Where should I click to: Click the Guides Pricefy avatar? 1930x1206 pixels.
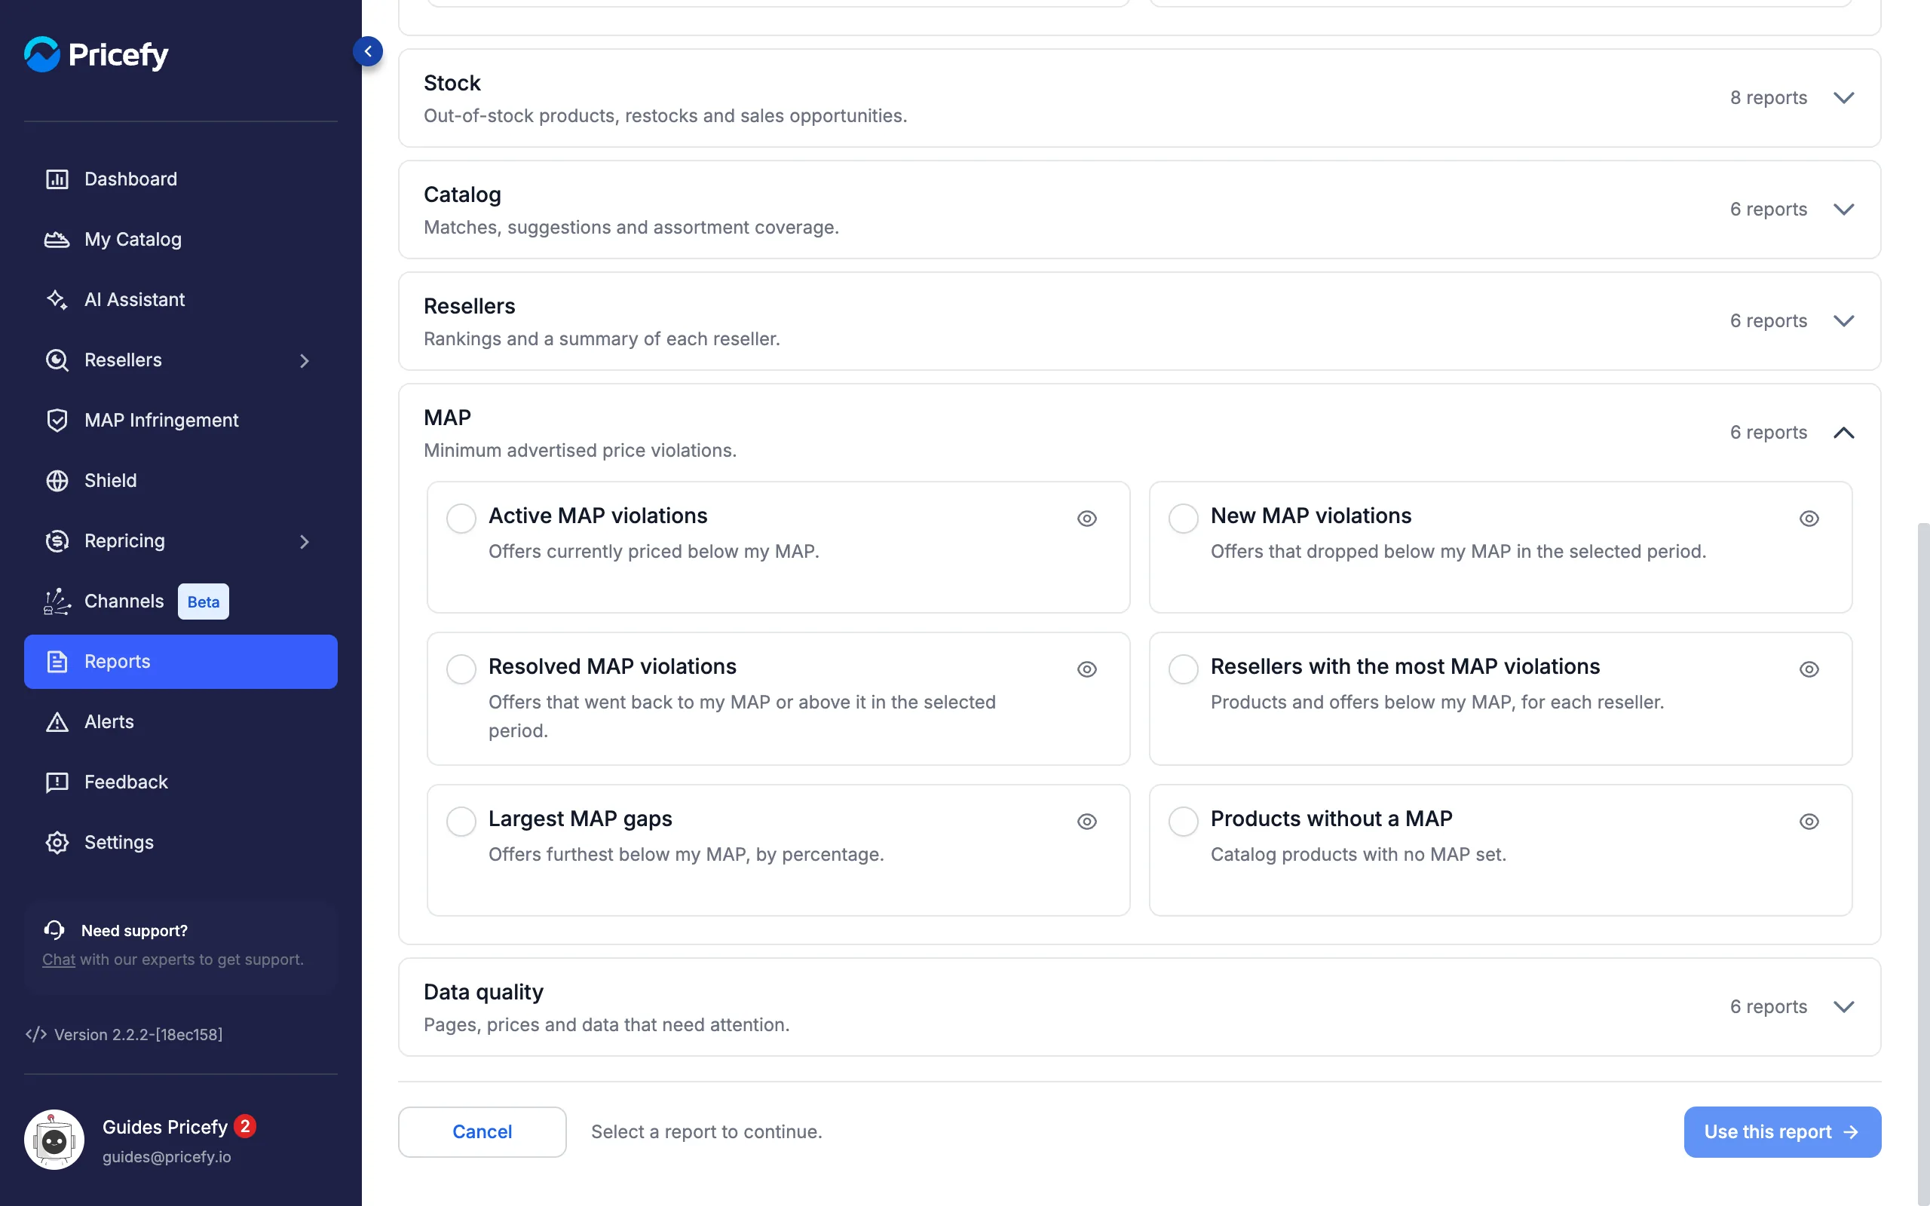point(54,1140)
